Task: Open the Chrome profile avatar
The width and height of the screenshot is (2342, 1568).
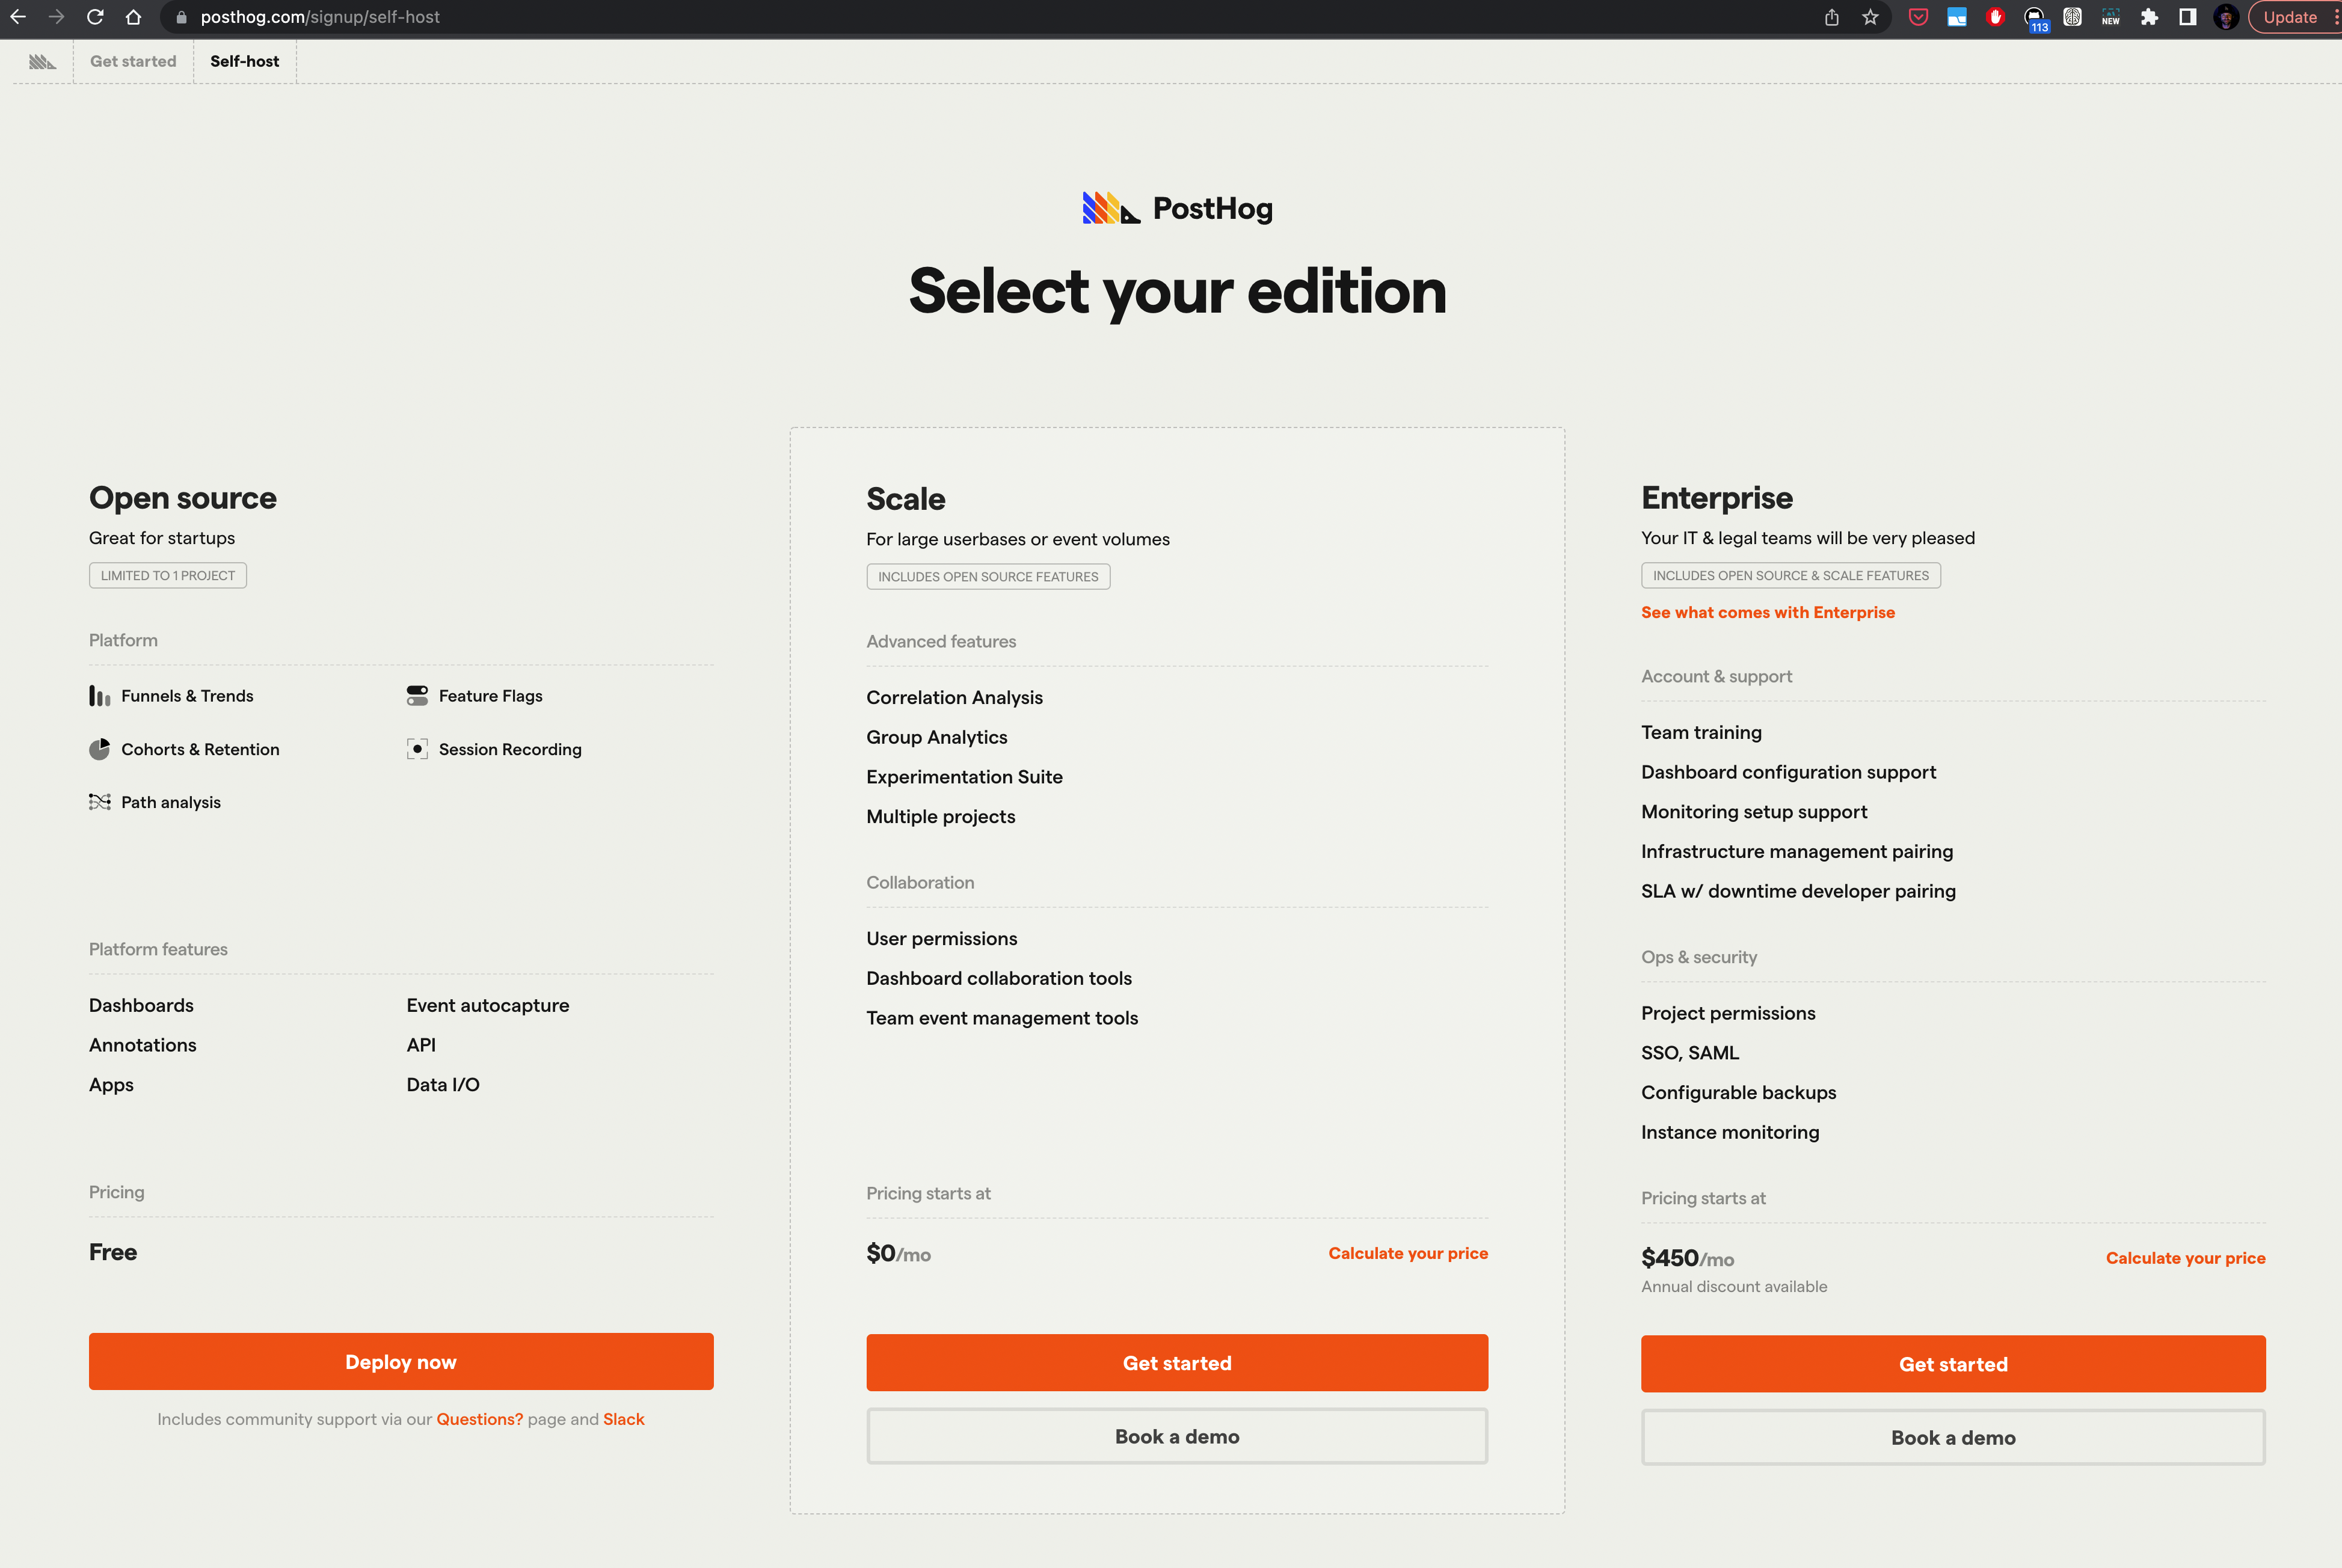Action: tap(2226, 17)
